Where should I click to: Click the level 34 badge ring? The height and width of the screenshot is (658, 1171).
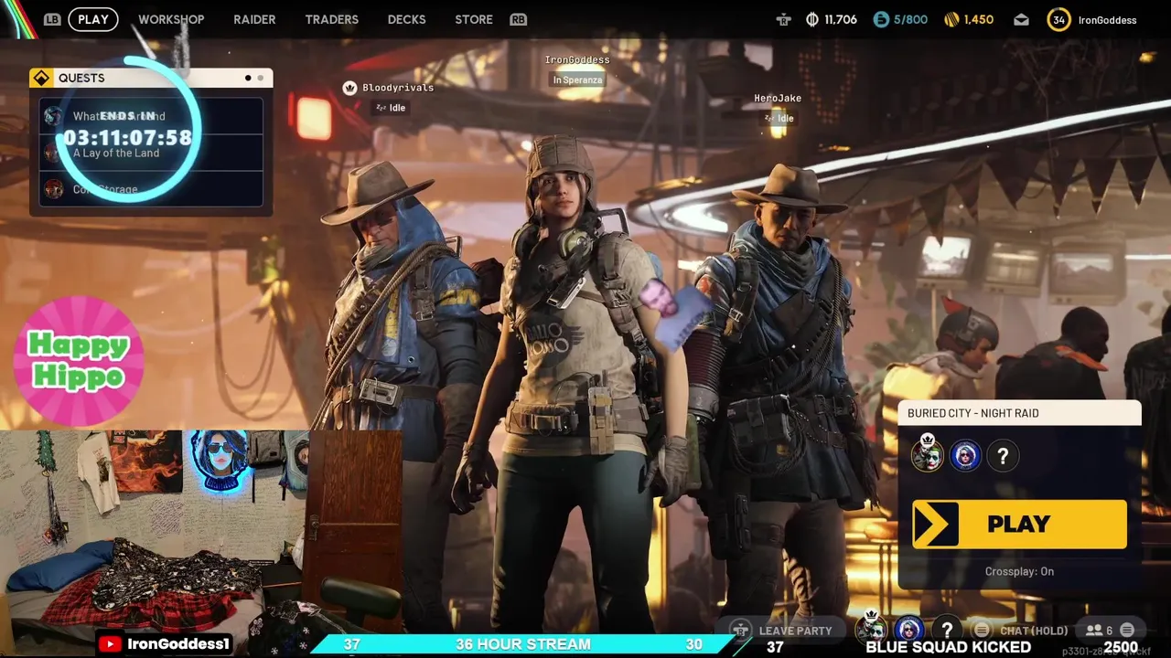[1058, 19]
